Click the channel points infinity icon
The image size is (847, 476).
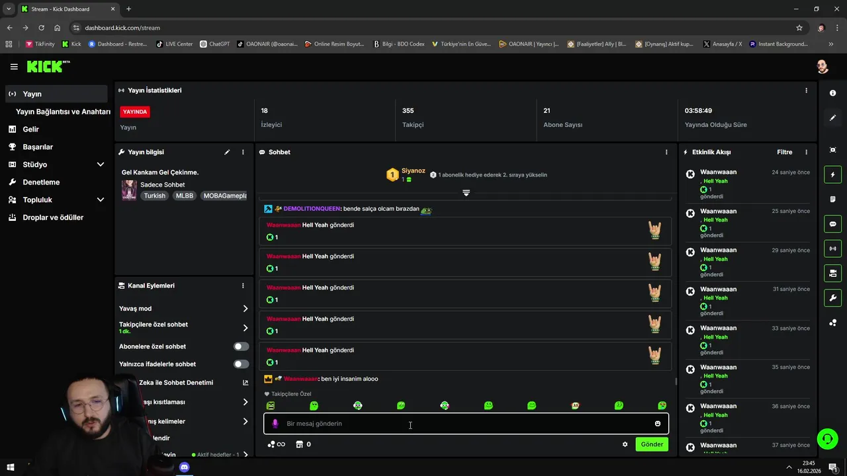[276, 444]
